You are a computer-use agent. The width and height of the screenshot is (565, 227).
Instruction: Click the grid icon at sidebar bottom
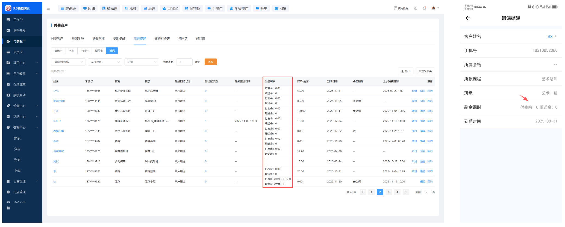click(8, 208)
